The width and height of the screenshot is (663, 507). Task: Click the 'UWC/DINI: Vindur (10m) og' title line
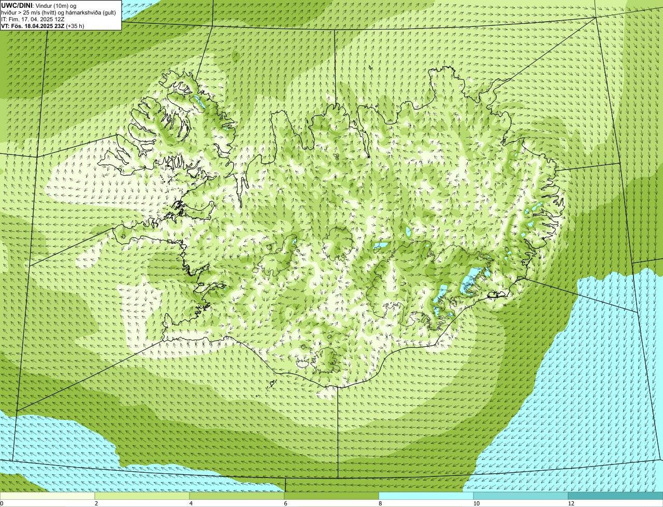pyautogui.click(x=39, y=6)
